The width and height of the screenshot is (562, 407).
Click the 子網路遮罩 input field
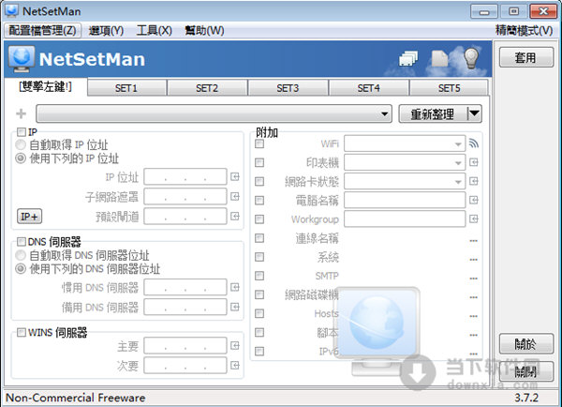(x=185, y=196)
